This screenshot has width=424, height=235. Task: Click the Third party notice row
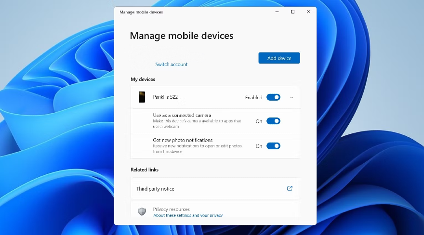coord(215,189)
